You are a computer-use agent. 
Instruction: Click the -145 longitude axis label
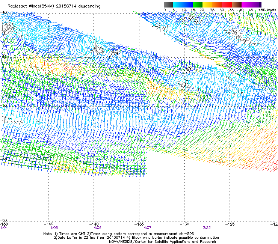[x=48, y=224]
